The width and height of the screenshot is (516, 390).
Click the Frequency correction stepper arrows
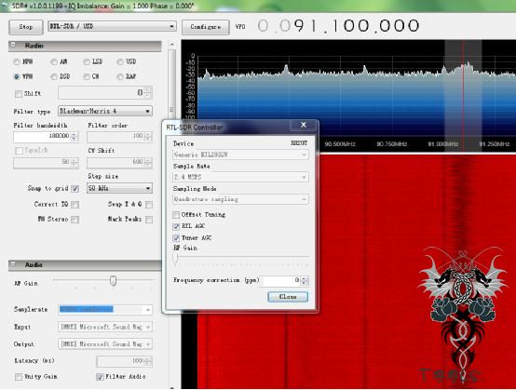(305, 280)
